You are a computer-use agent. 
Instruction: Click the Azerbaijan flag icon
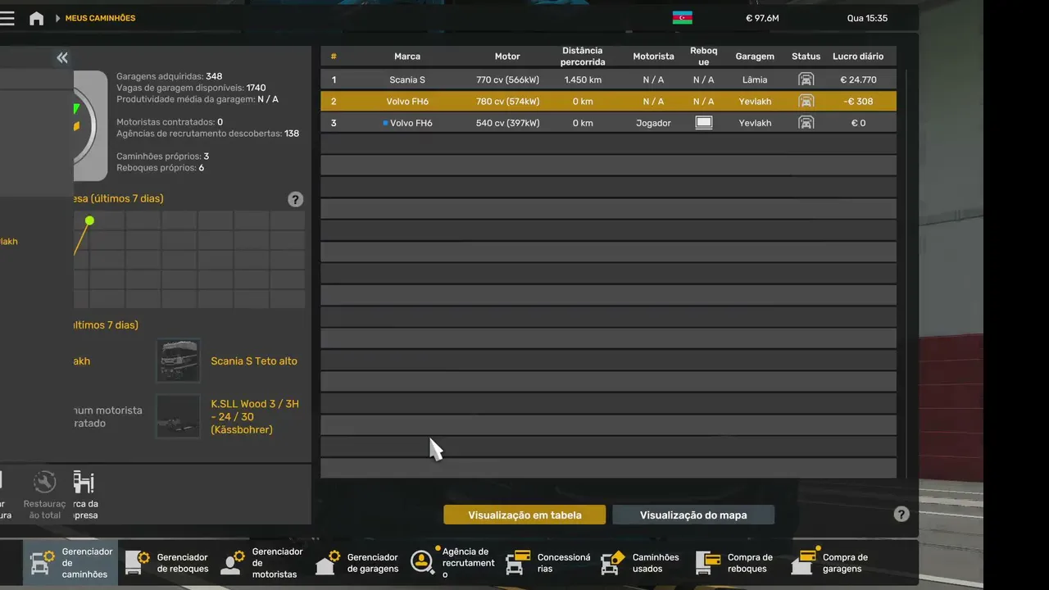[x=682, y=18]
